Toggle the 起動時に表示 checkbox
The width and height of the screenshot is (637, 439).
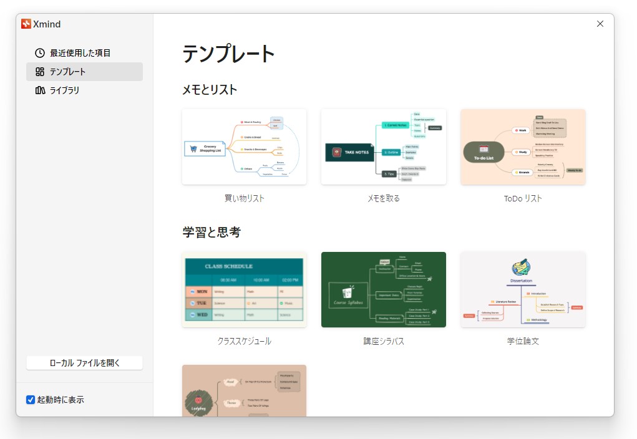click(30, 400)
